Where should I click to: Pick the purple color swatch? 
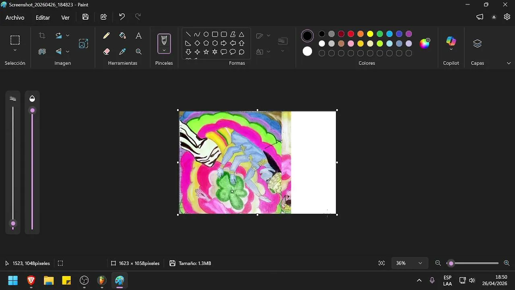click(x=409, y=34)
